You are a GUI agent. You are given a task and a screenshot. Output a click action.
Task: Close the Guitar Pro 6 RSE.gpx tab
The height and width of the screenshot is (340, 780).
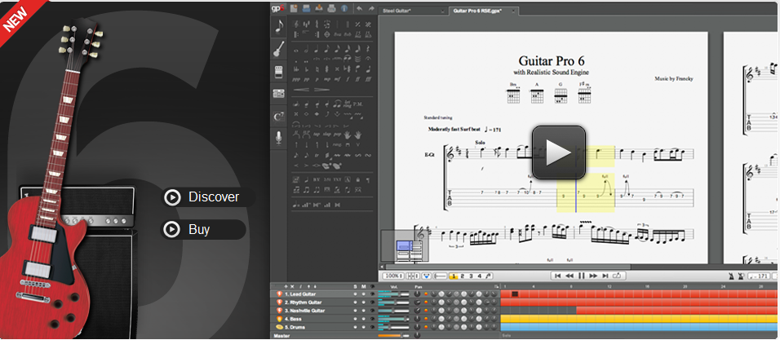[513, 11]
